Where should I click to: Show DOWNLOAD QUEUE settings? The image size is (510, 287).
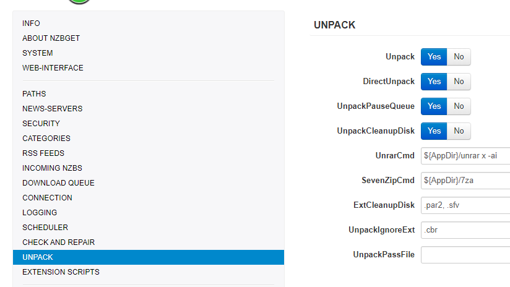coord(58,183)
